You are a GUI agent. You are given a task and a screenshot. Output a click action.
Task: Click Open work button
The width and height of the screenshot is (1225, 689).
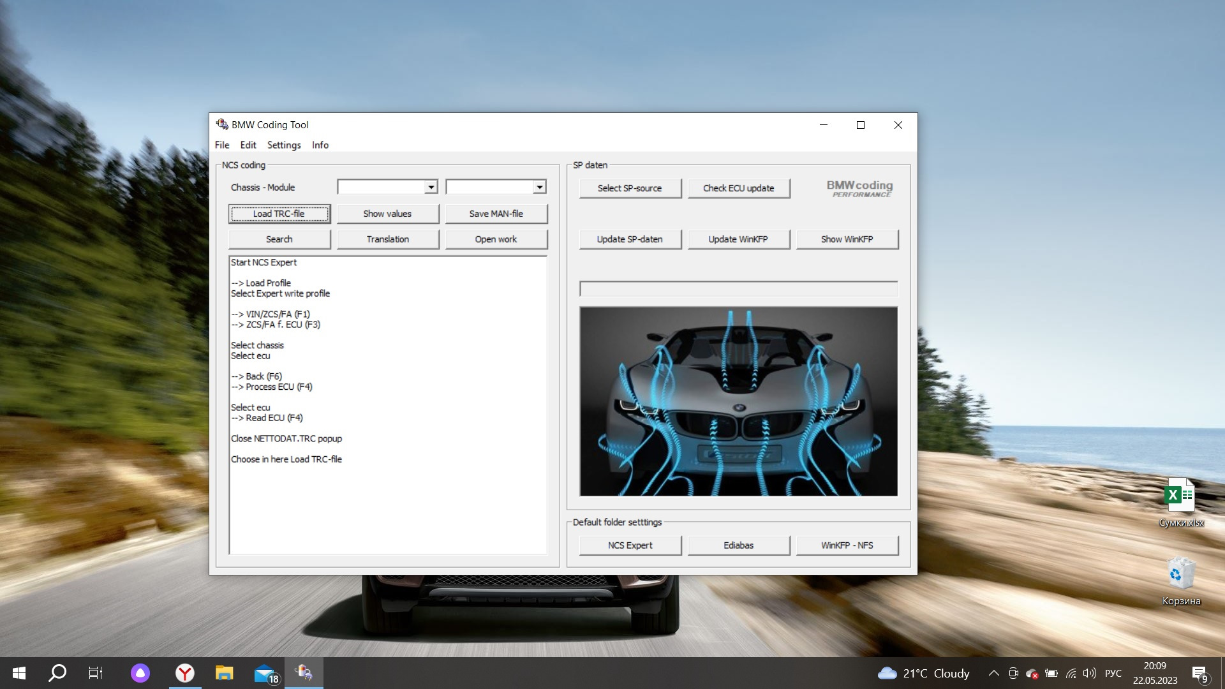pos(496,239)
